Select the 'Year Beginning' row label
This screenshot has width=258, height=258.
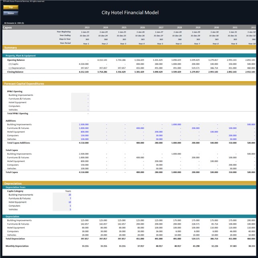[x=64, y=32]
